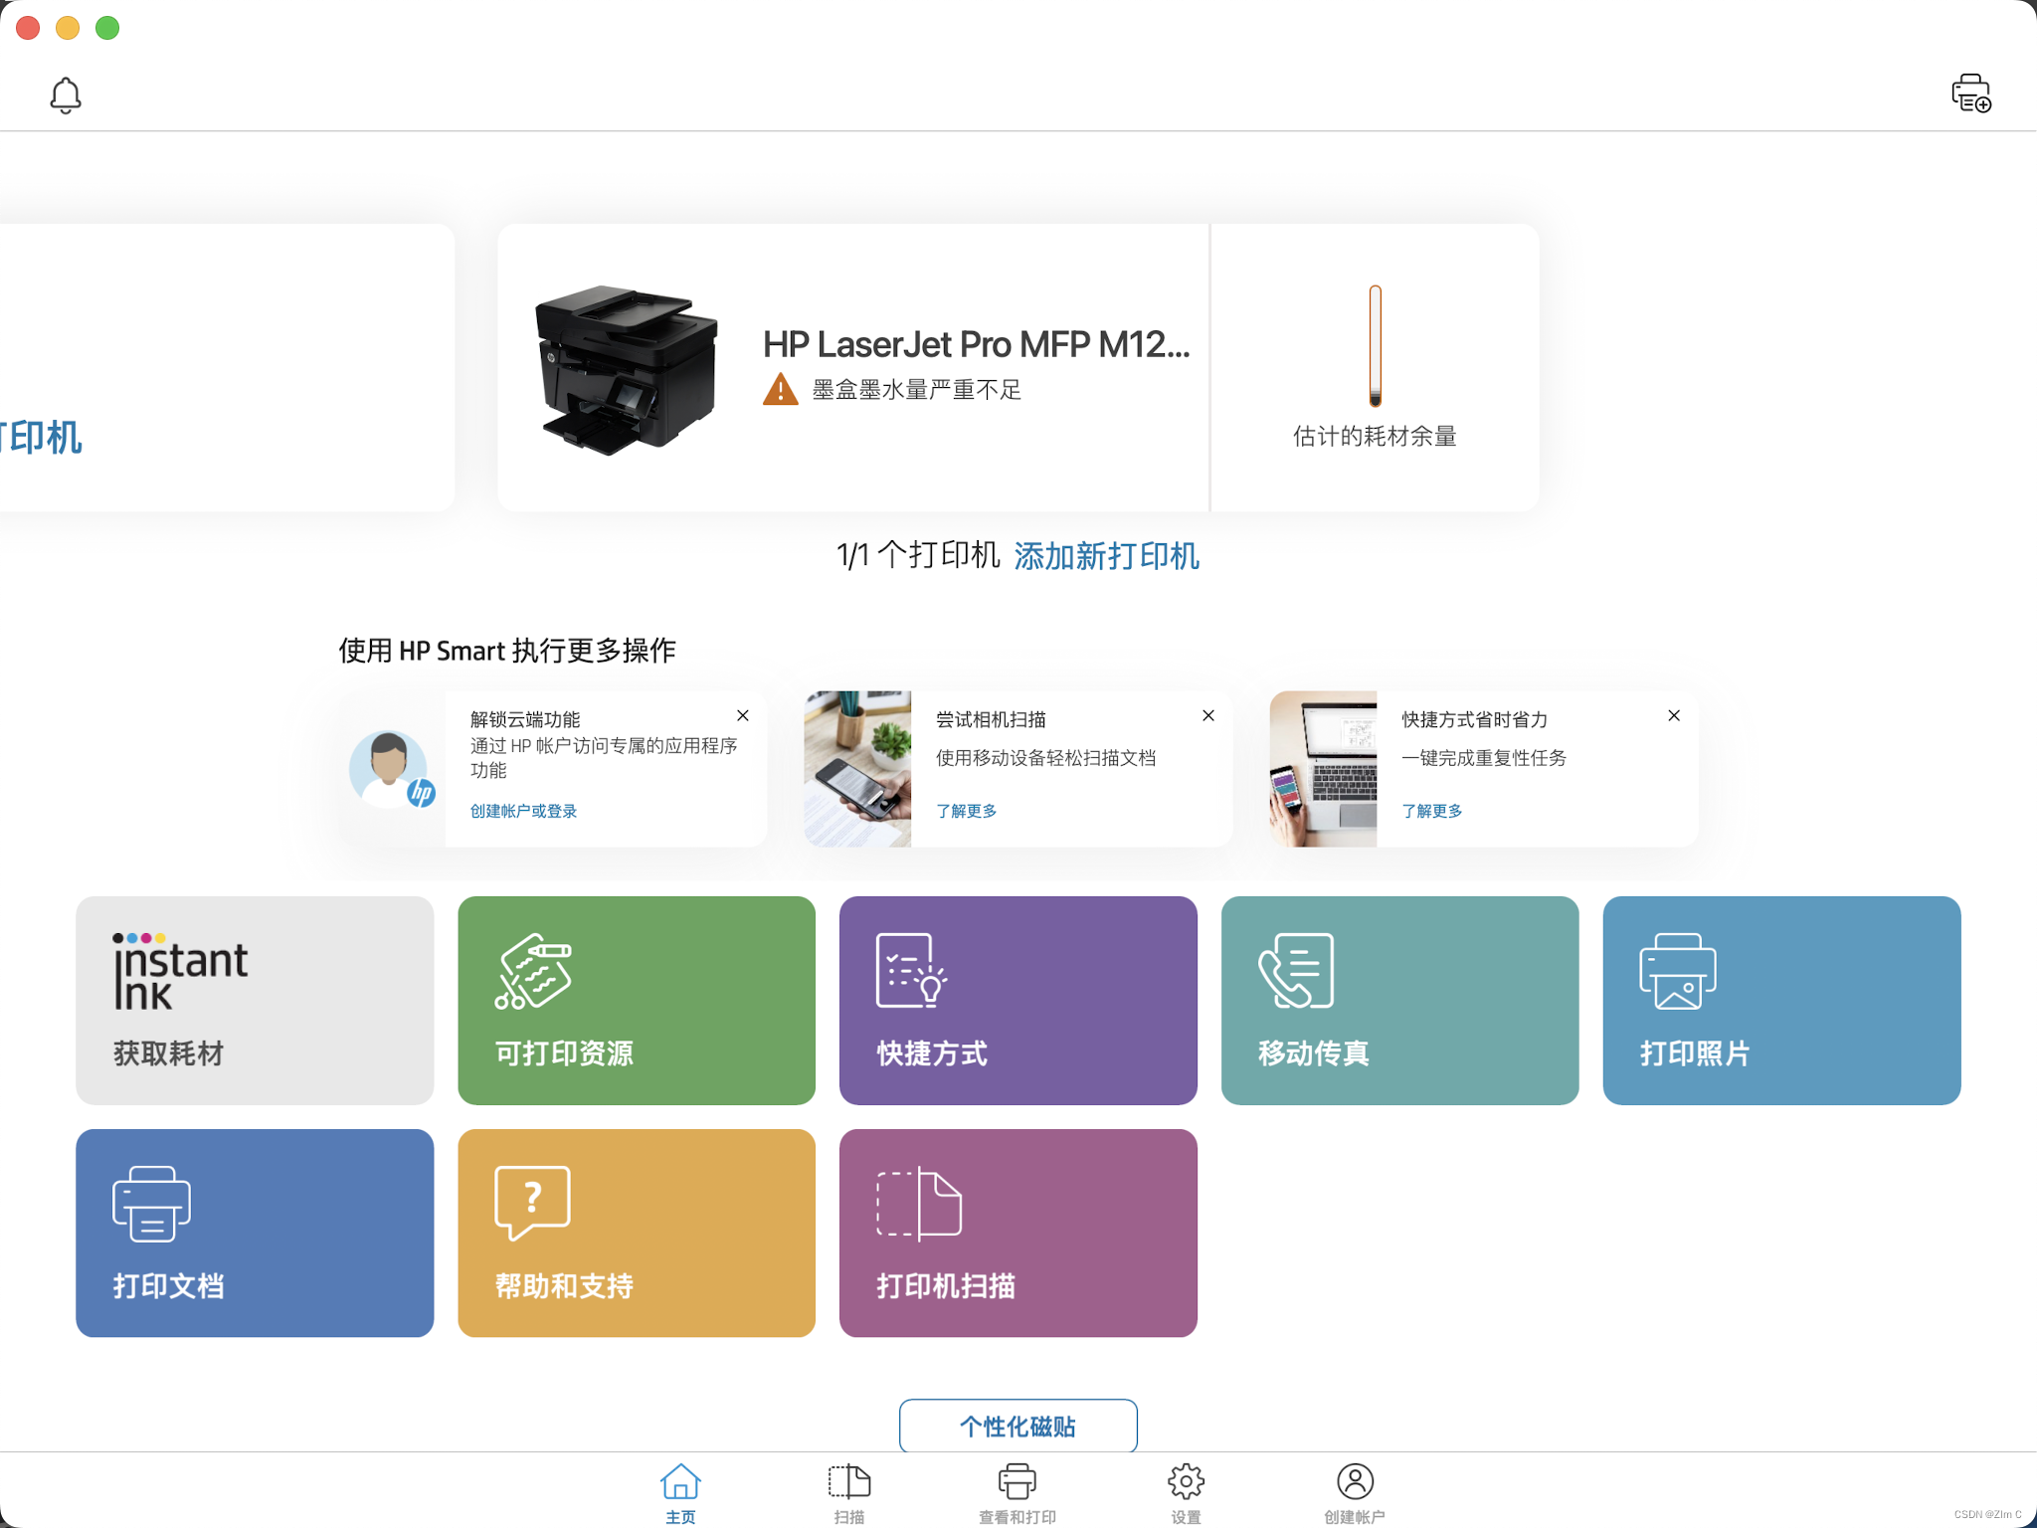Click the notification bell icon
This screenshot has height=1528, width=2037.
(66, 95)
